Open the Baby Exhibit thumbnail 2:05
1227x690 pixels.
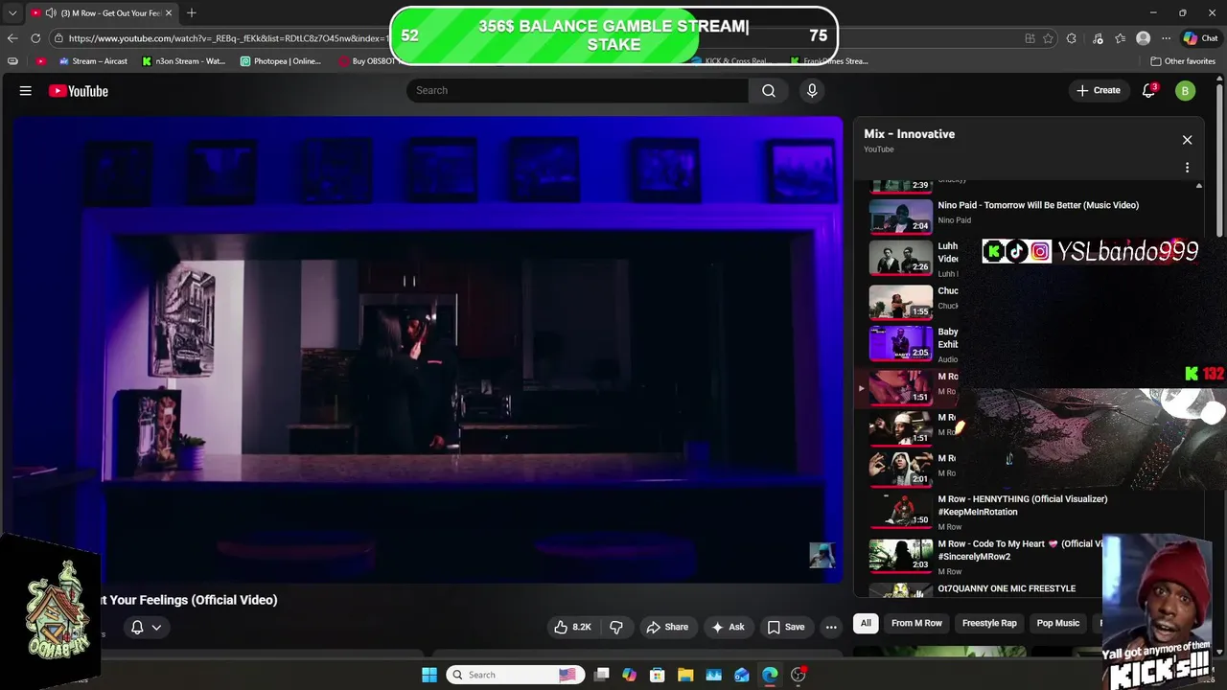[x=901, y=343]
